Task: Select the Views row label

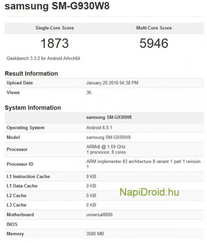Action: click(x=13, y=93)
